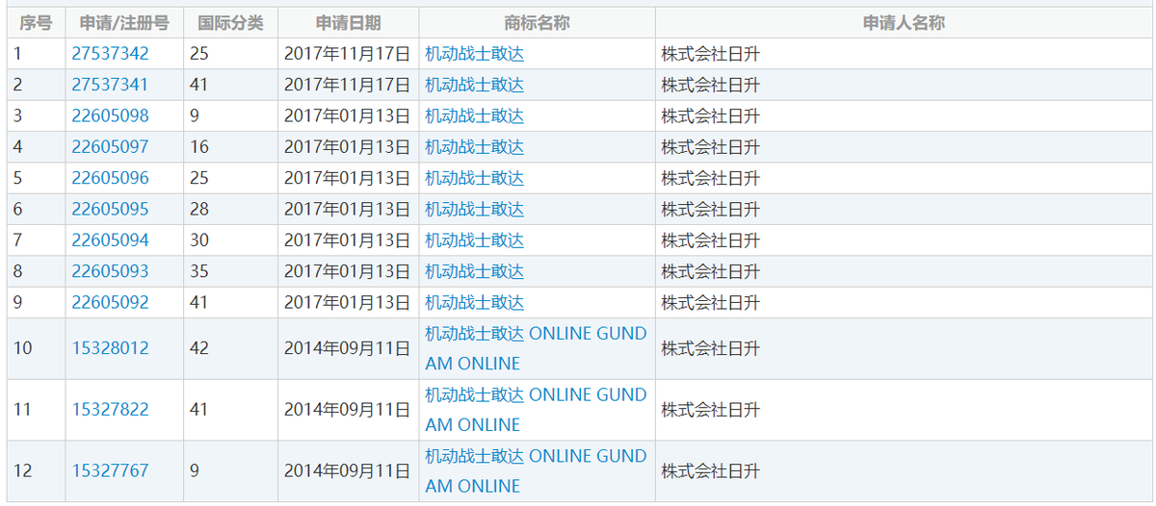This screenshot has height=506, width=1156.
Task: Click the 商标名称 column header
Action: [537, 23]
